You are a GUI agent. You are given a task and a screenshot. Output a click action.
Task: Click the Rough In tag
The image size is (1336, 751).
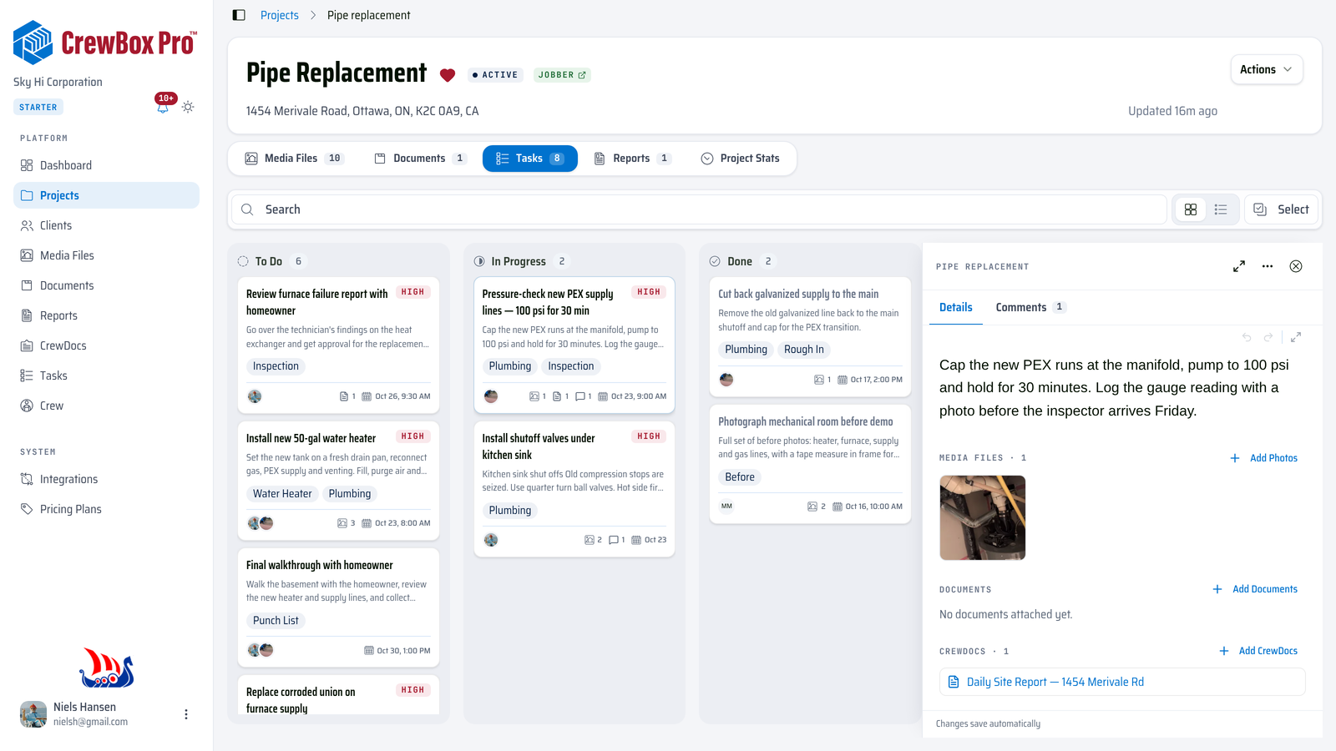pyautogui.click(x=804, y=350)
